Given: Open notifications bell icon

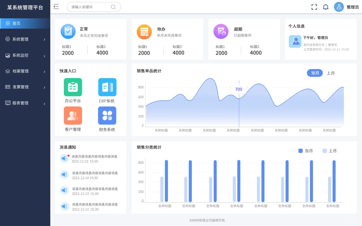Looking at the screenshot, I should click(x=326, y=7).
